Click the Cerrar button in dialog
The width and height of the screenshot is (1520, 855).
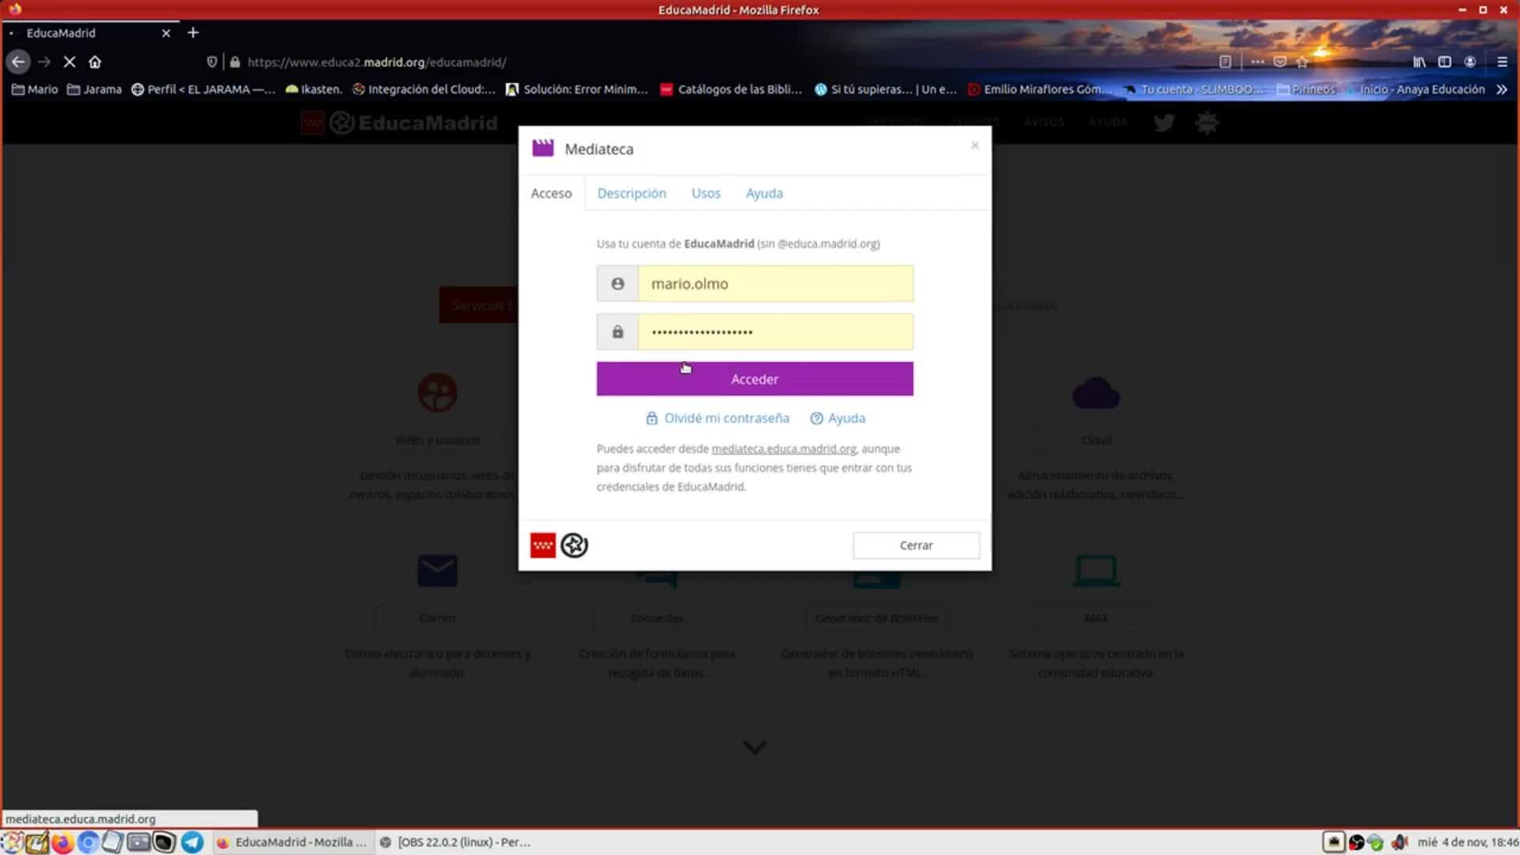coord(916,545)
